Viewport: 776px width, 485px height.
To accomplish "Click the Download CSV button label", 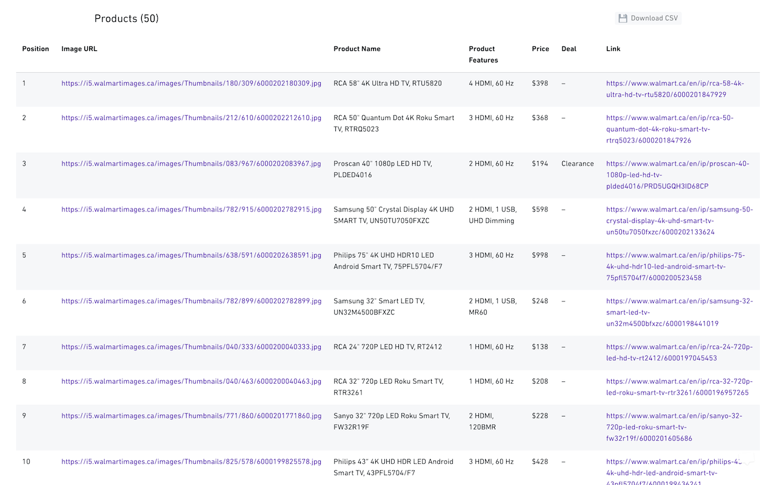I will (654, 18).
